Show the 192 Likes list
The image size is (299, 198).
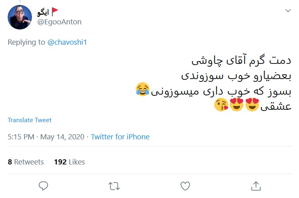pos(70,162)
